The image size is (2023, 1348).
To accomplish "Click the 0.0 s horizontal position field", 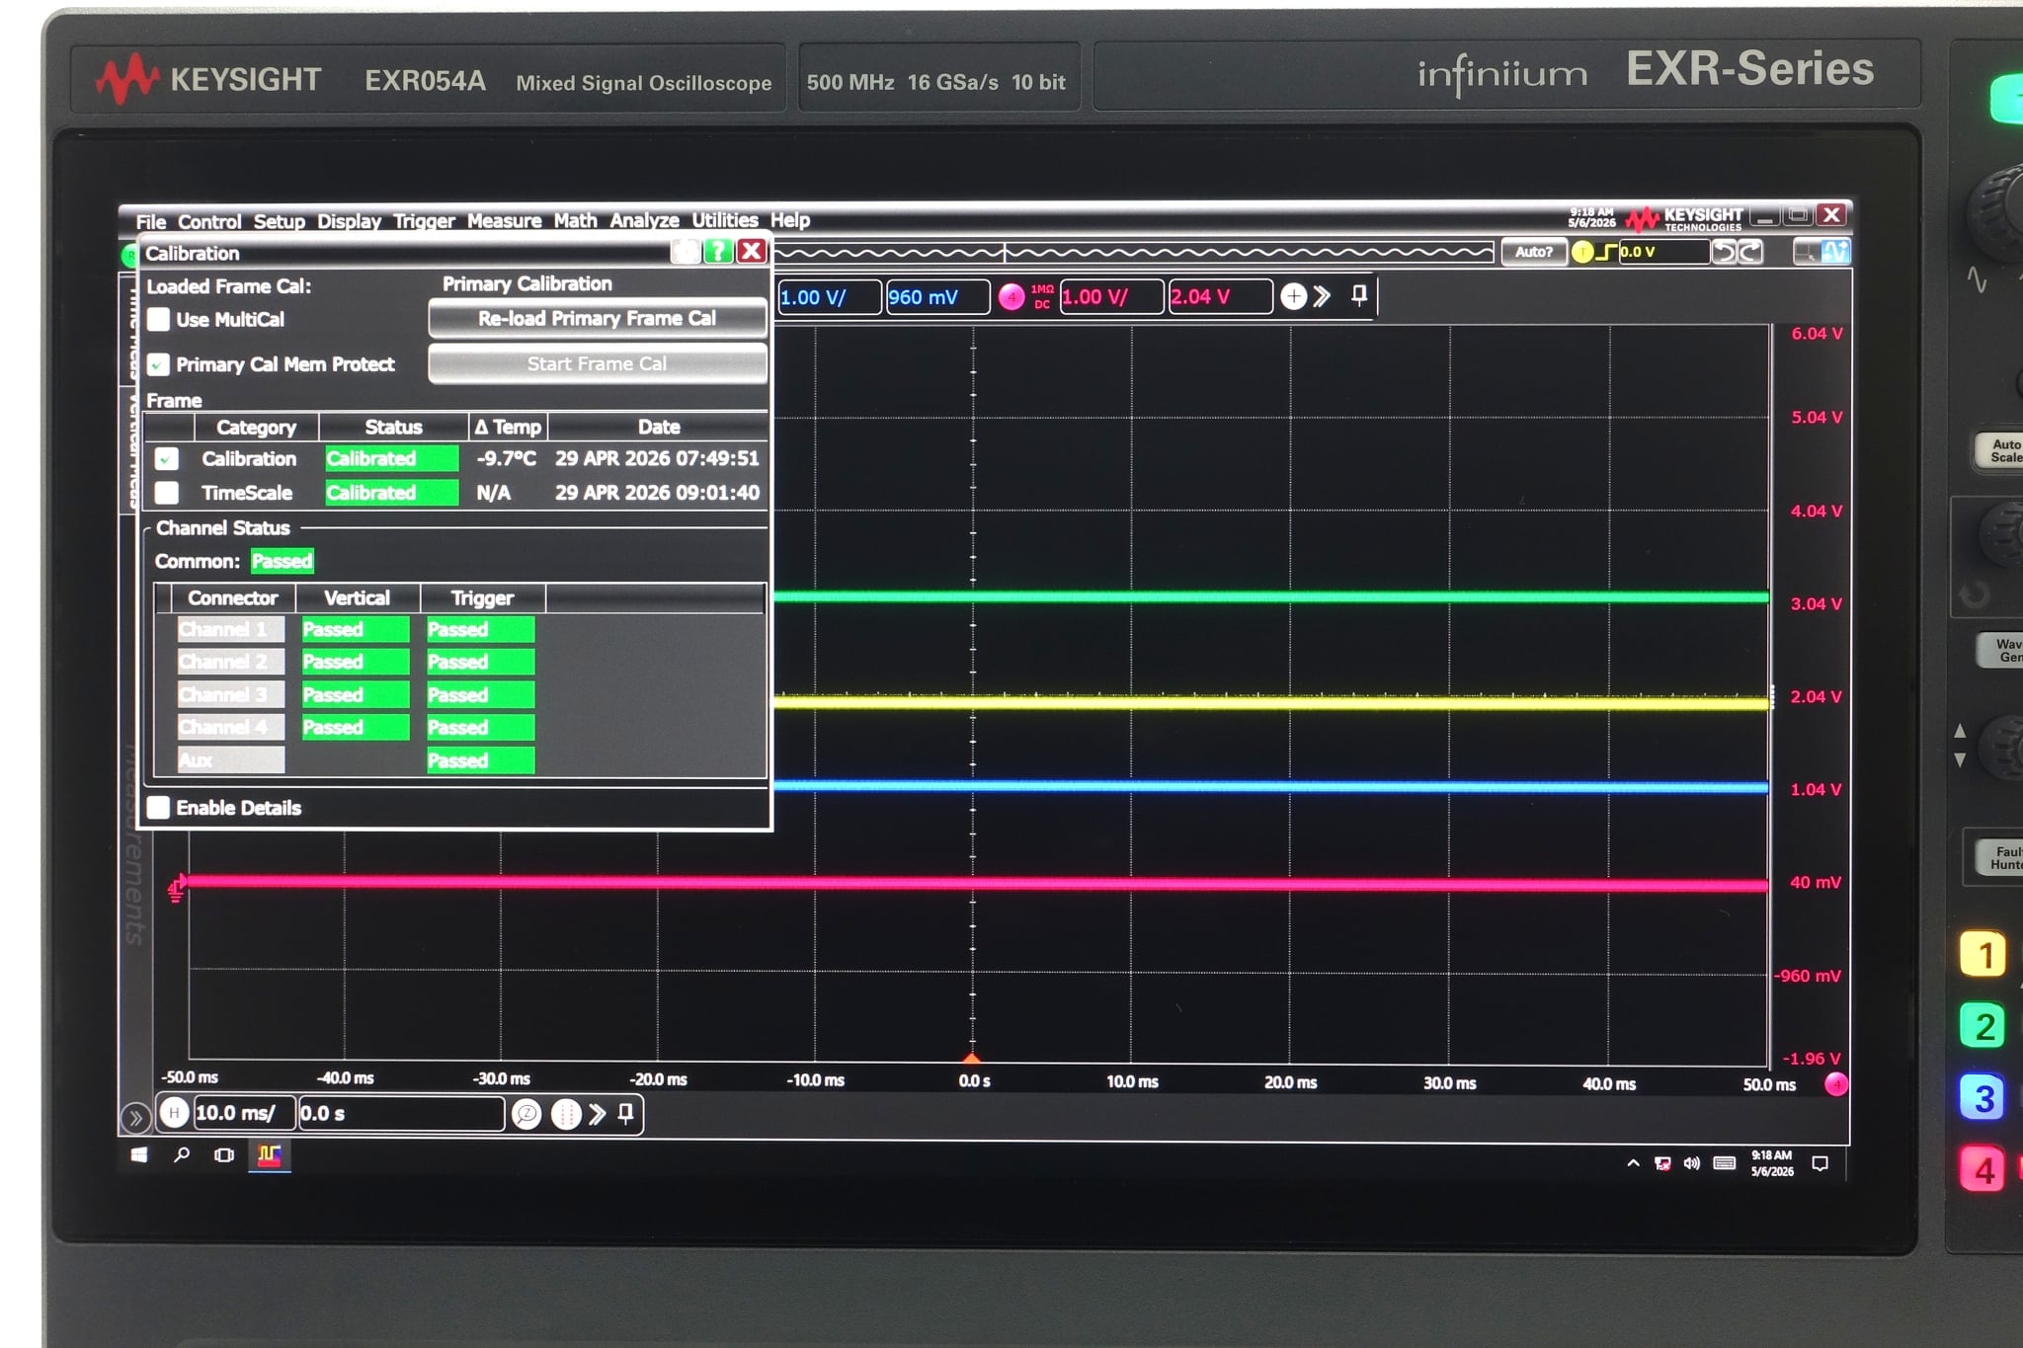I will (400, 1114).
